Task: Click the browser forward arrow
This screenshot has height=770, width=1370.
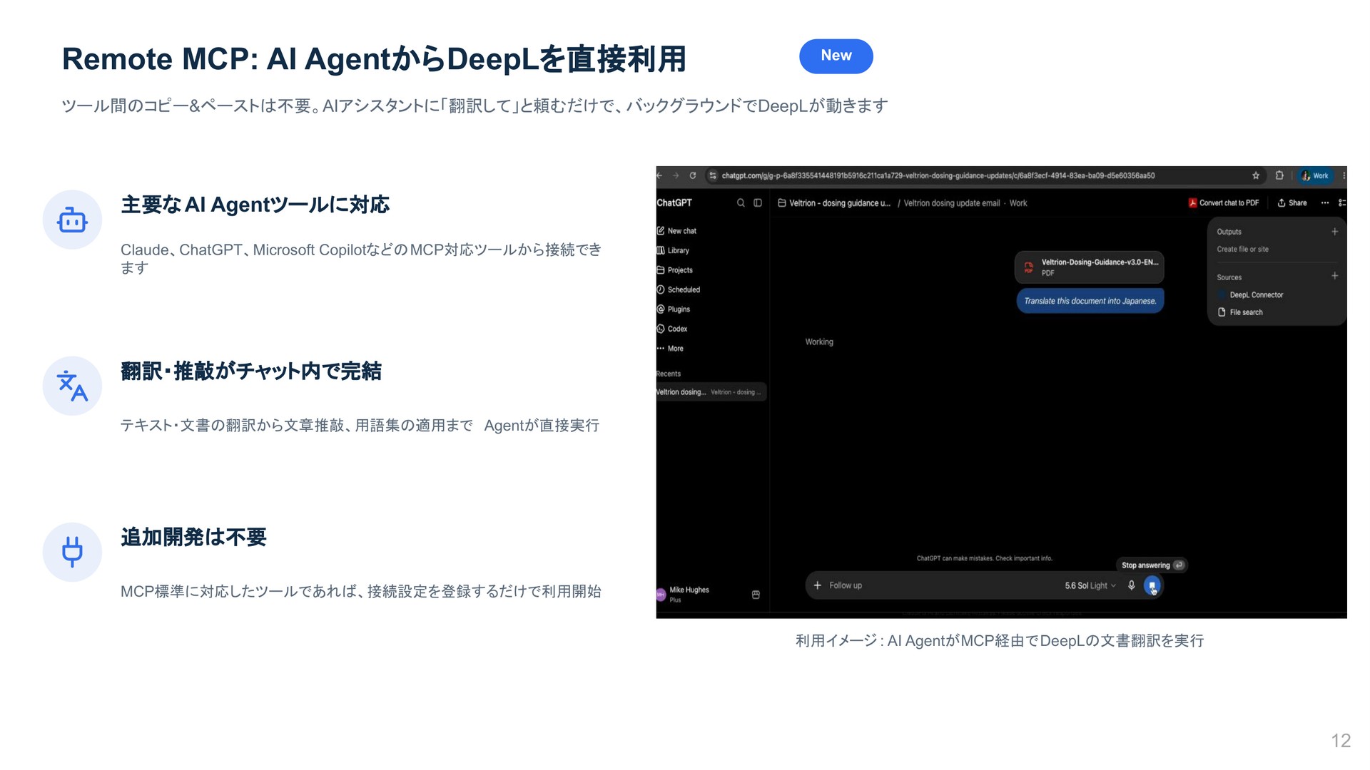Action: coord(676,175)
